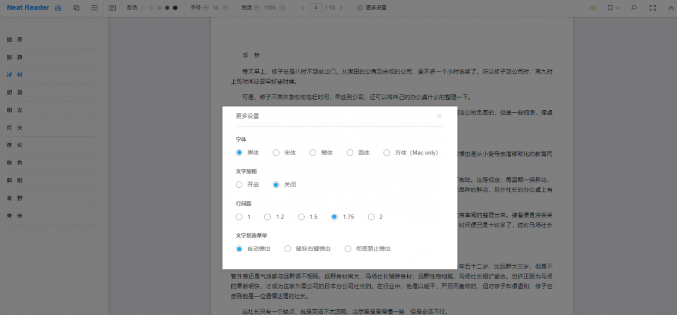Screen dimensions: 677x315
Task: Turn on bold text with 开启 radio
Action: click(x=239, y=185)
